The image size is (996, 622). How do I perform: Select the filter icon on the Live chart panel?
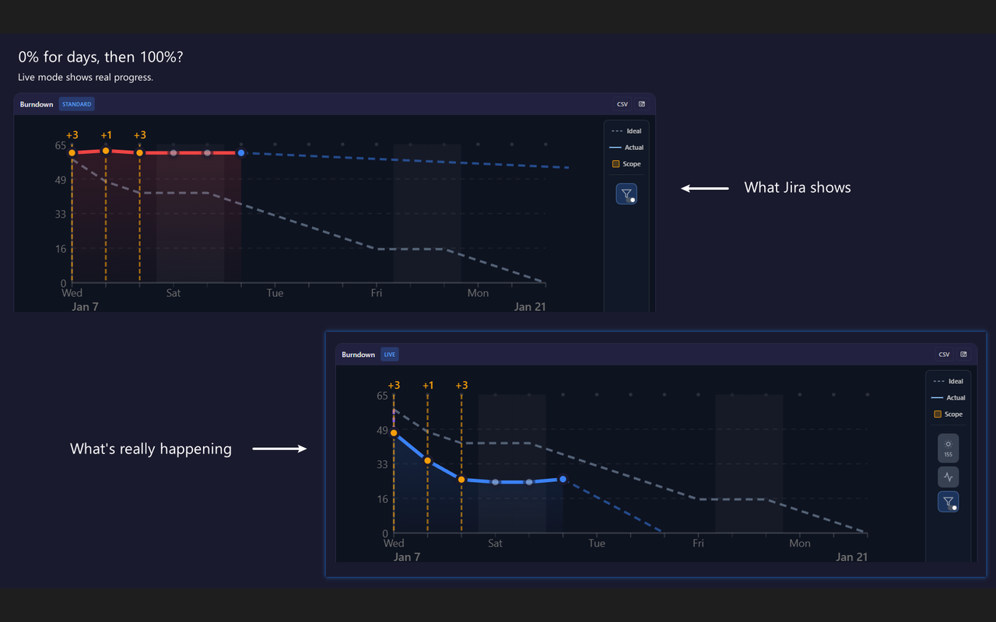(x=948, y=501)
